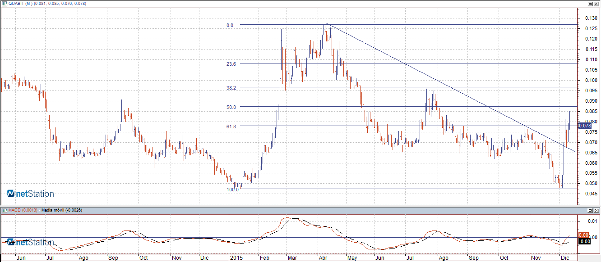Click the 0.055 price axis label

point(591,173)
